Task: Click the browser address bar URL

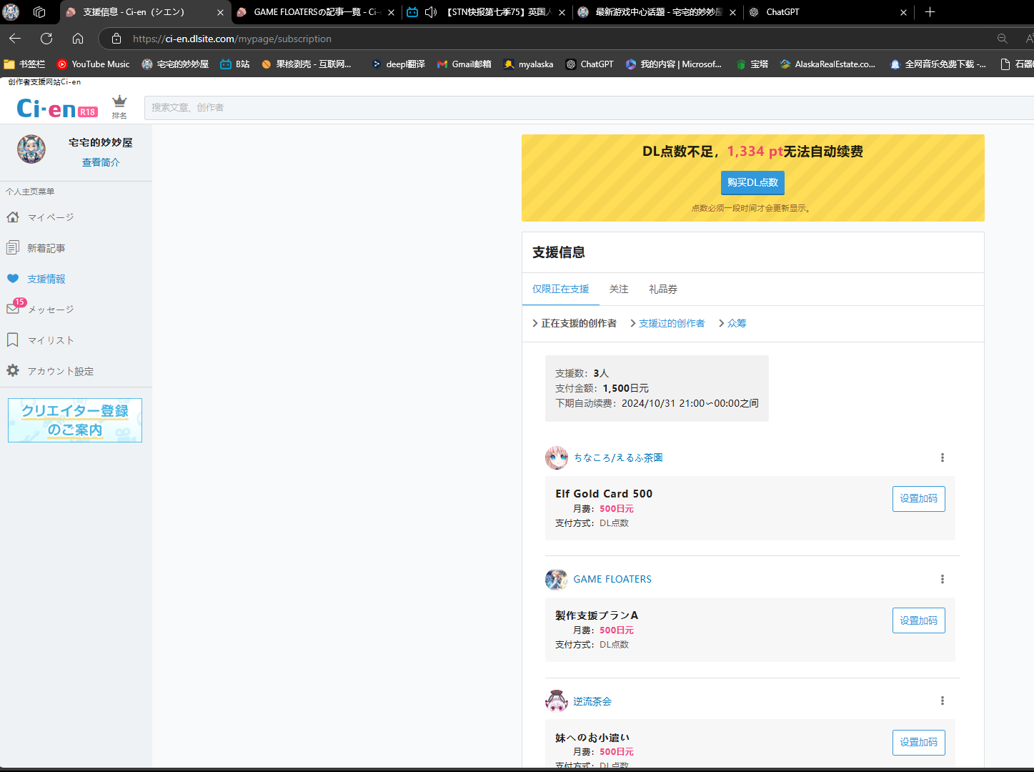Action: [x=232, y=39]
